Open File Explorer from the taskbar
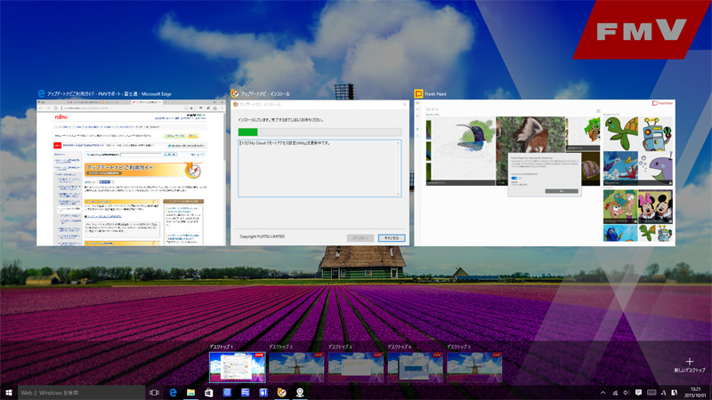Viewport: 712px width, 400px height. (190, 392)
